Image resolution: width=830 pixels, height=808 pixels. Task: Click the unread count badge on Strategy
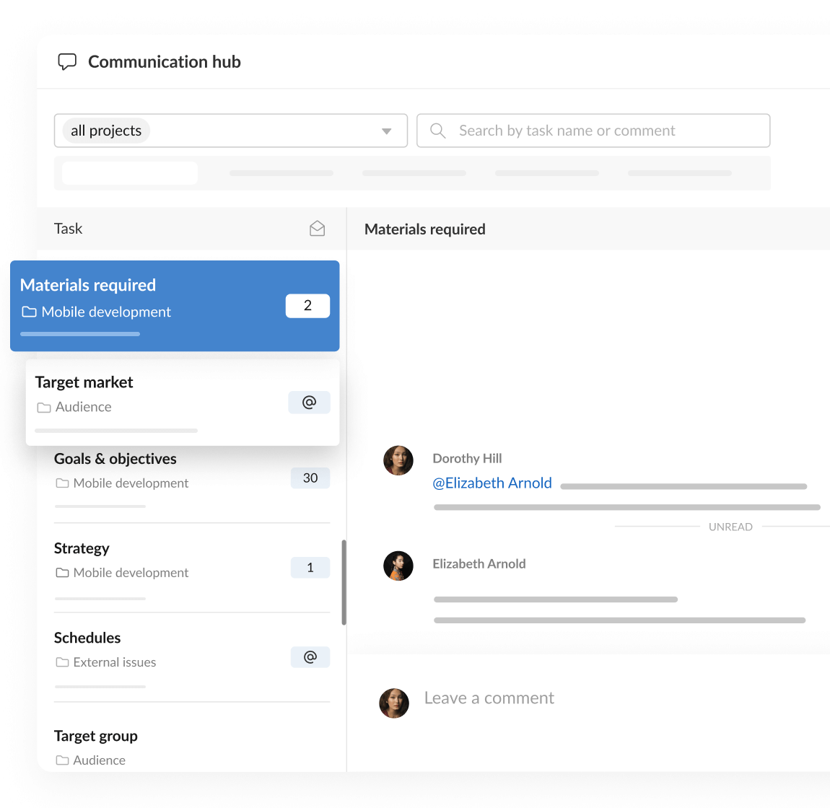[310, 567]
